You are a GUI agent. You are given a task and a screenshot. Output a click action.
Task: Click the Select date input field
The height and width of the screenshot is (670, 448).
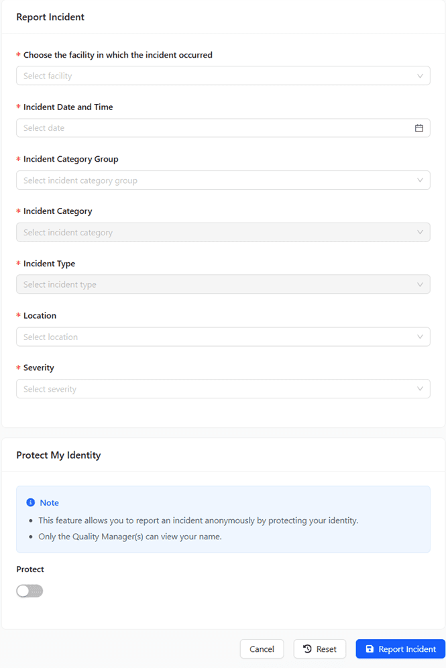[201, 127]
